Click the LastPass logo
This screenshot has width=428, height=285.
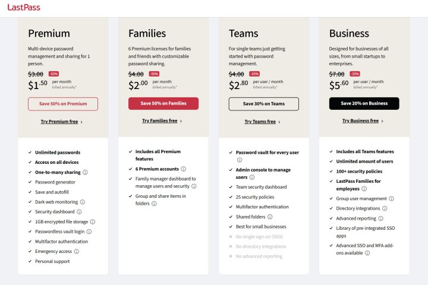click(x=24, y=8)
